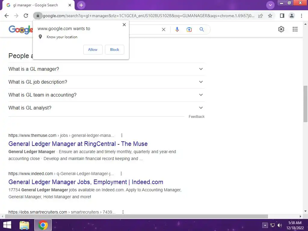Open the Chrome side panel icon
Viewport: 308px width, 231px height.
pos(282,16)
